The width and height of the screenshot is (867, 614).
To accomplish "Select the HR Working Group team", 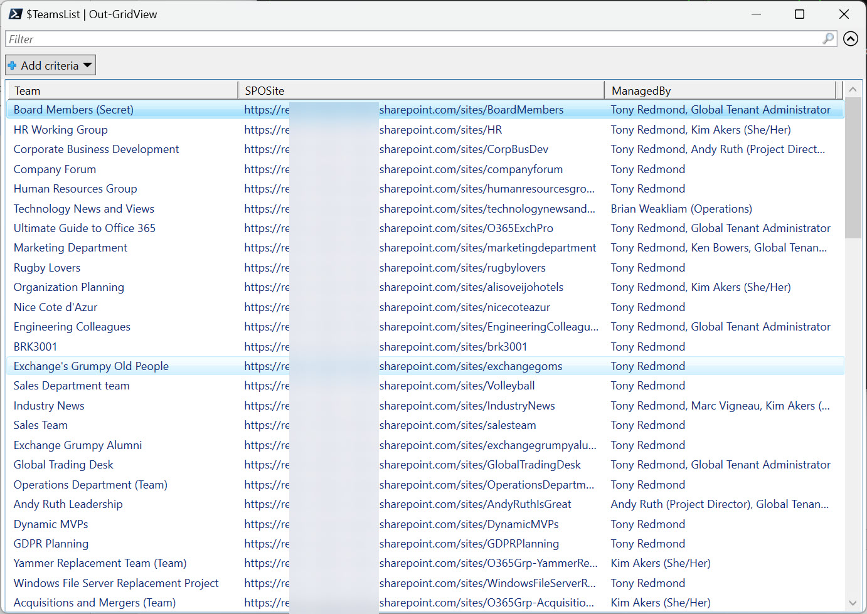I will pyautogui.click(x=61, y=130).
